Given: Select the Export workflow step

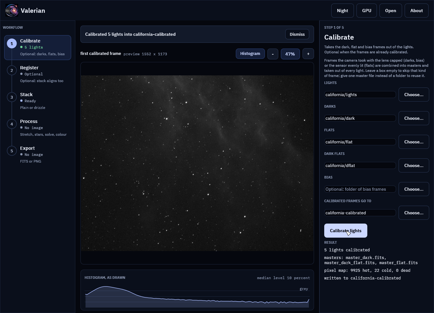Looking at the screenshot, I should click(x=38, y=155).
